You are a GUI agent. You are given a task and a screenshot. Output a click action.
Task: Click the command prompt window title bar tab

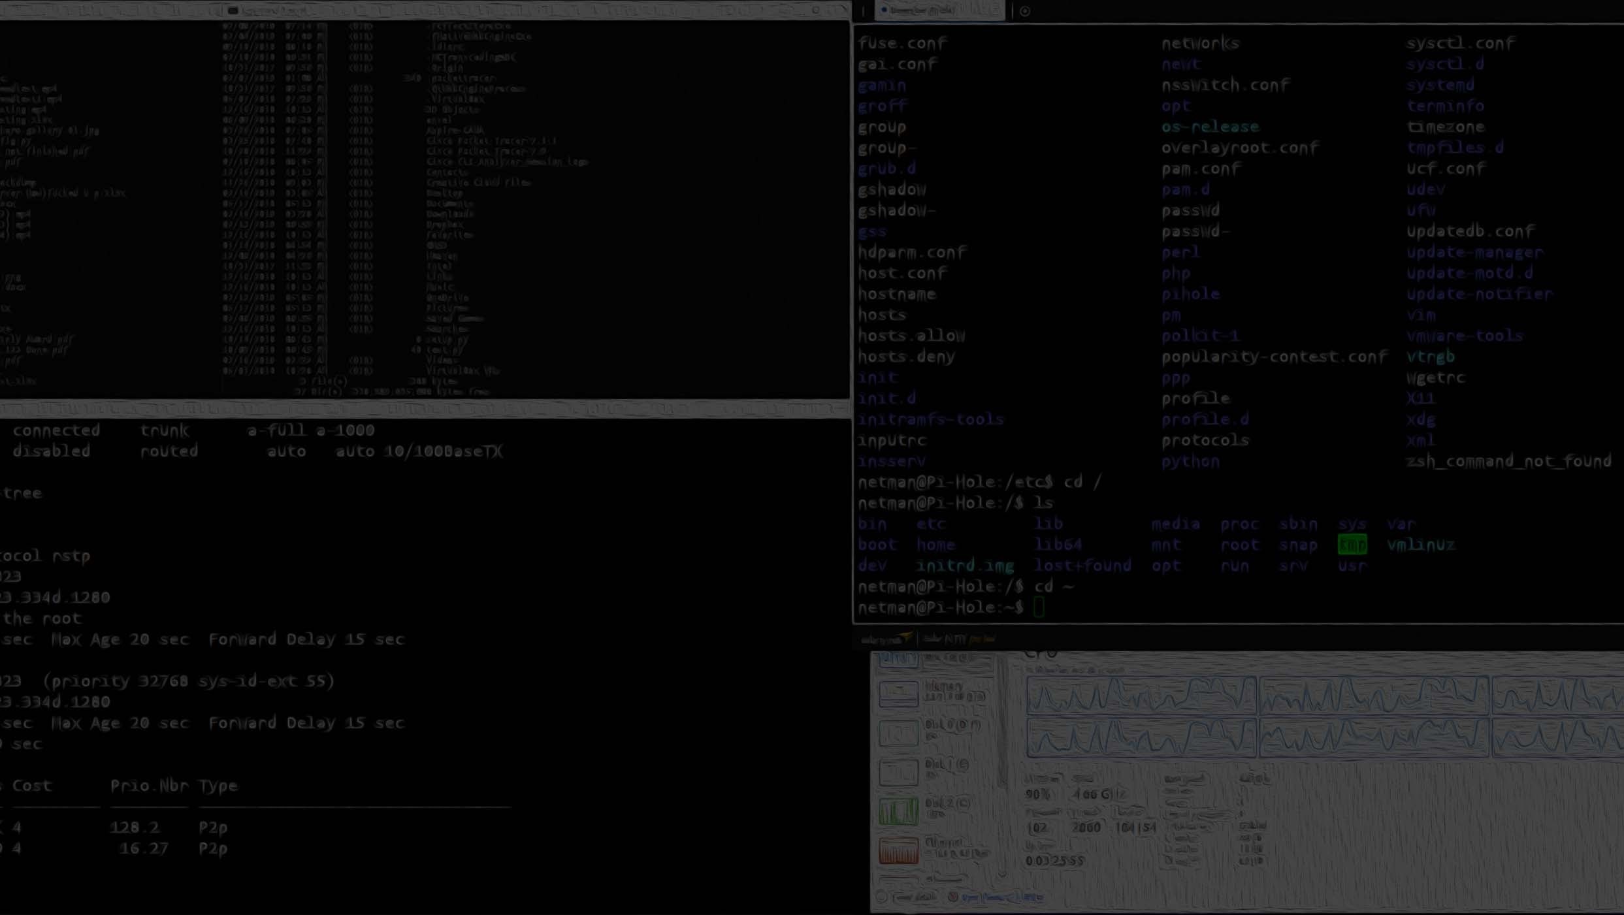274,10
